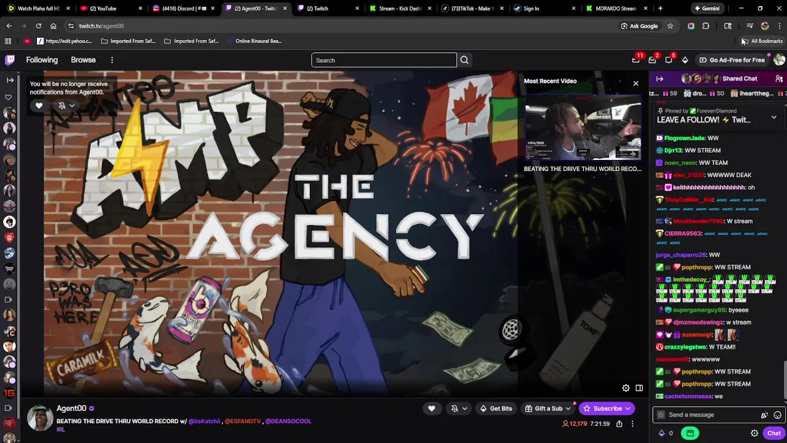Expand the pinned message chevron
This screenshot has height=443, width=787.
[773, 117]
